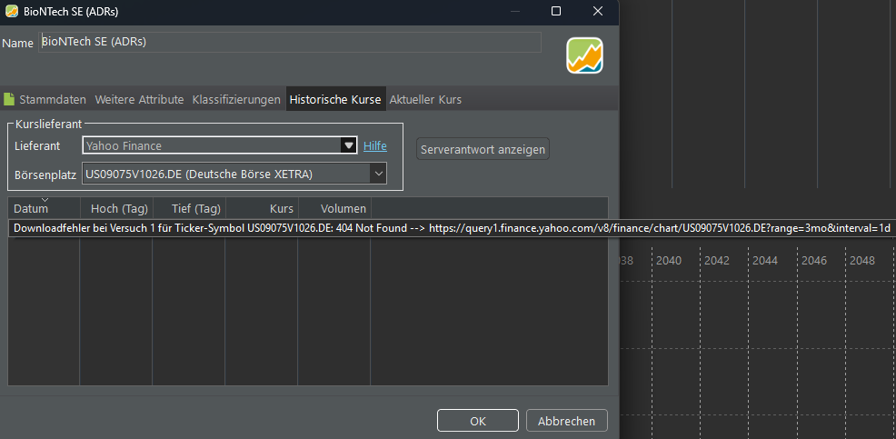Close the BioNTech SE dialog window

coord(598,12)
